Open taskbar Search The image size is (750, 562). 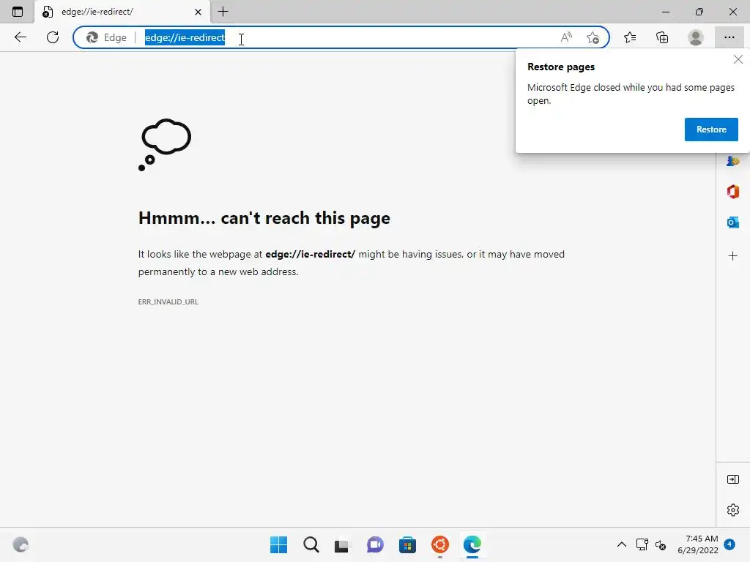click(311, 544)
